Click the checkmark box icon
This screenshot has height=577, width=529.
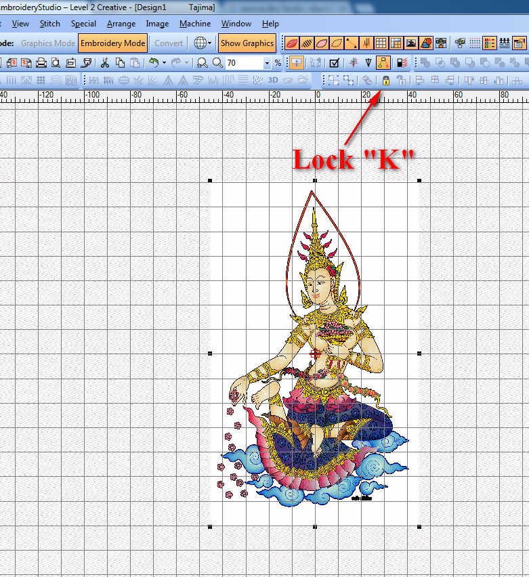334,63
